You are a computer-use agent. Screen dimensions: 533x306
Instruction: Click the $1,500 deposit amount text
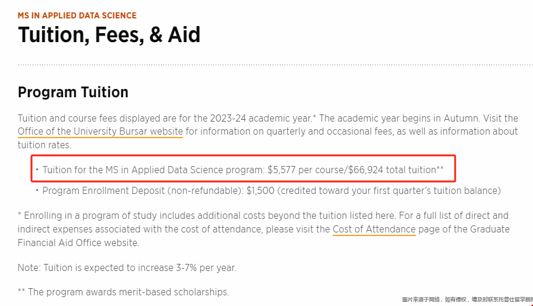pos(260,190)
